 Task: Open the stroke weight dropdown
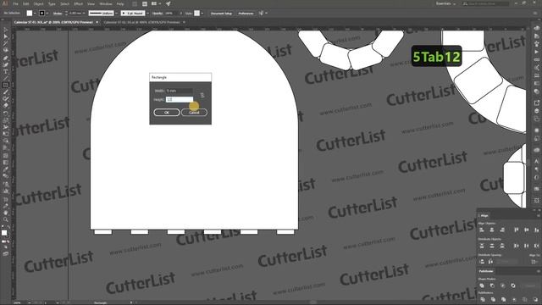point(84,14)
